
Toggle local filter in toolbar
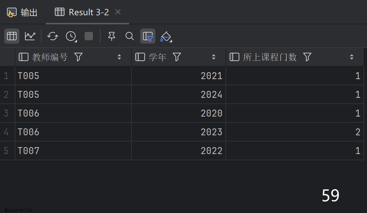tap(148, 36)
